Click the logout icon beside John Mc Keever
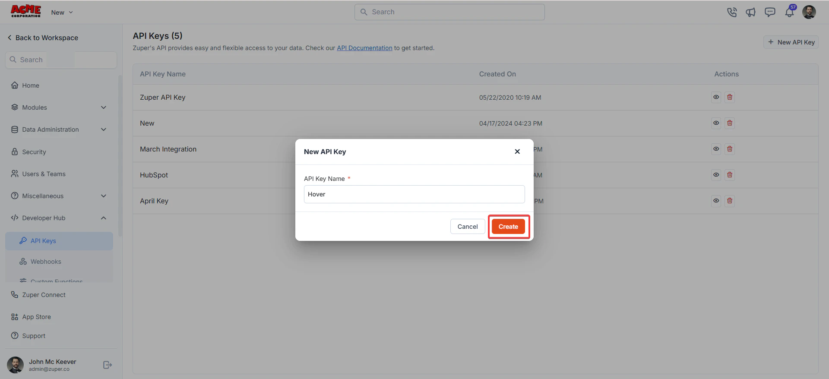Viewport: 829px width, 379px height. 108,365
